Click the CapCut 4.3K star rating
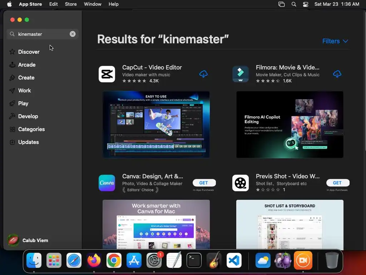 click(x=140, y=81)
